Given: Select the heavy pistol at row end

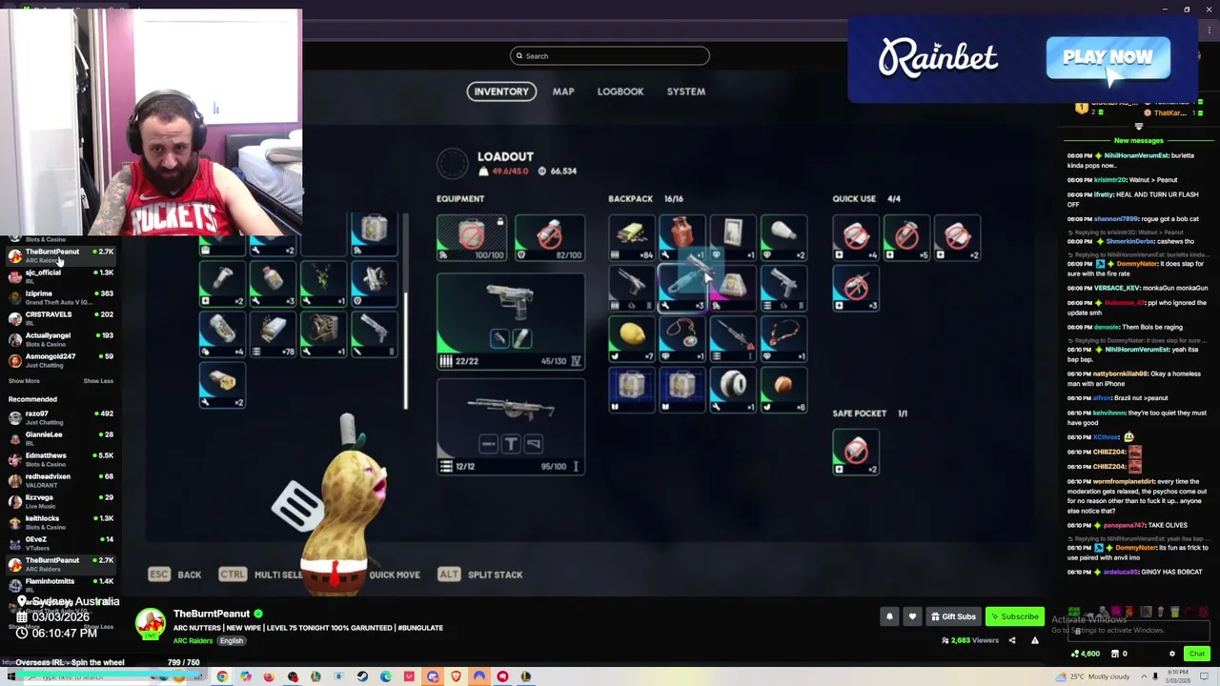Looking at the screenshot, I should [x=783, y=288].
